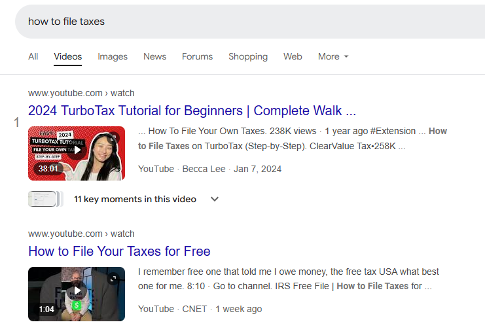Click the expand icon on TurboTax thumbnail

point(113,137)
